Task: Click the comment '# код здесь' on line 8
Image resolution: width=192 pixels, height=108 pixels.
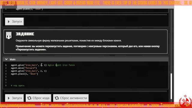Action: (x=18, y=85)
